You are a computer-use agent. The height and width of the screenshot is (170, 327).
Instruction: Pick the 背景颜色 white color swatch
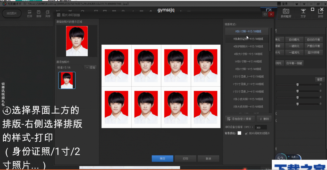[x=239, y=133]
